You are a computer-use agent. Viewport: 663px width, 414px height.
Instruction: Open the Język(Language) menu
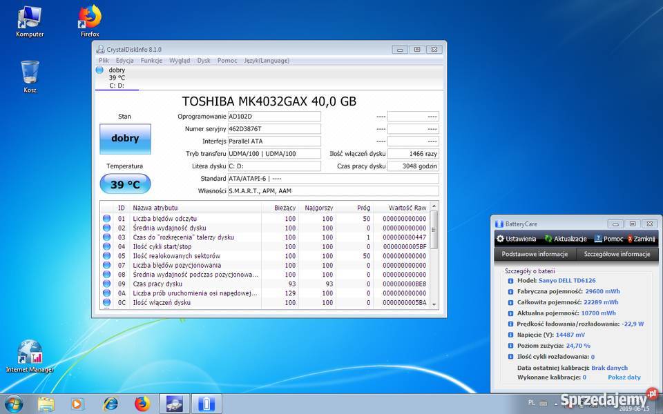coord(267,60)
